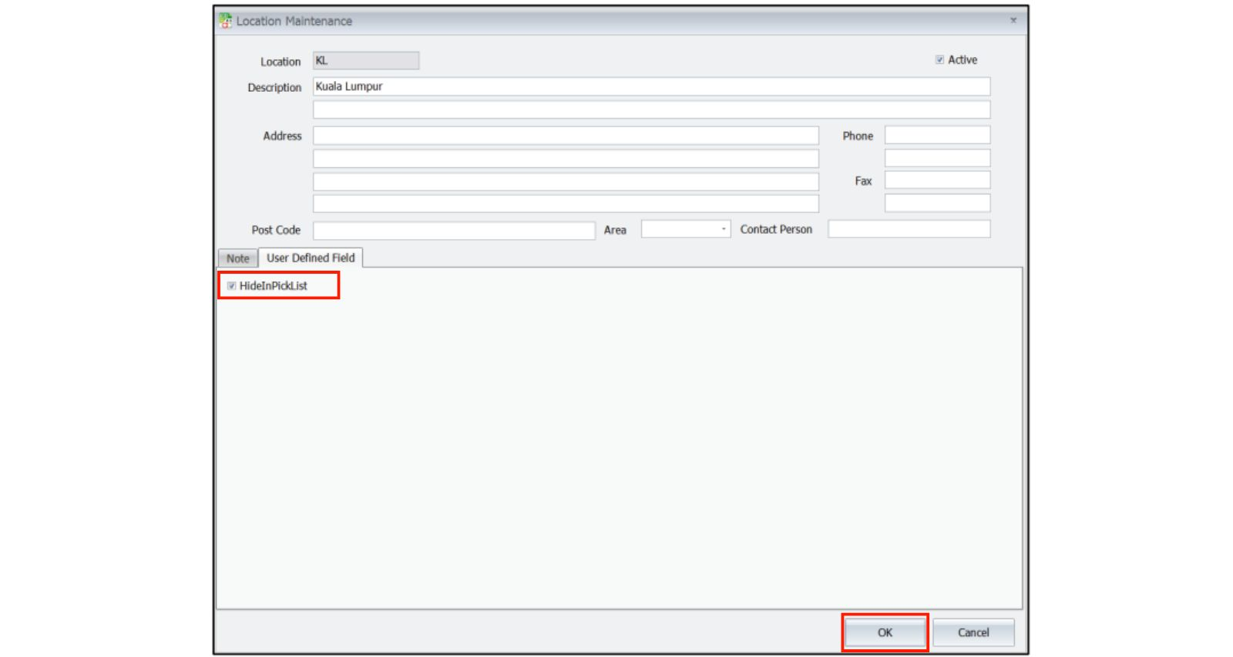1233x657 pixels.
Task: Click the first Phone input field
Action: tap(936, 136)
